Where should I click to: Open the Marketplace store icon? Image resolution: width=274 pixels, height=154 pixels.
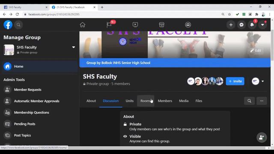tap(162, 25)
